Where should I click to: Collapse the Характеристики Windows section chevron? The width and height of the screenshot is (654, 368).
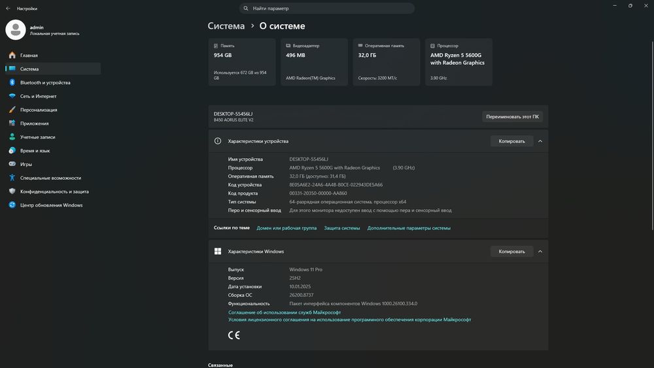540,251
